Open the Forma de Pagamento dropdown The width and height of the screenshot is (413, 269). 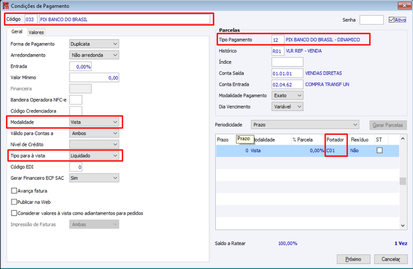click(x=94, y=44)
